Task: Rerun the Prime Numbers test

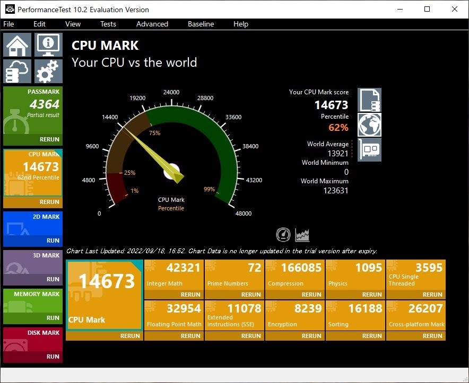Action: tap(234, 295)
